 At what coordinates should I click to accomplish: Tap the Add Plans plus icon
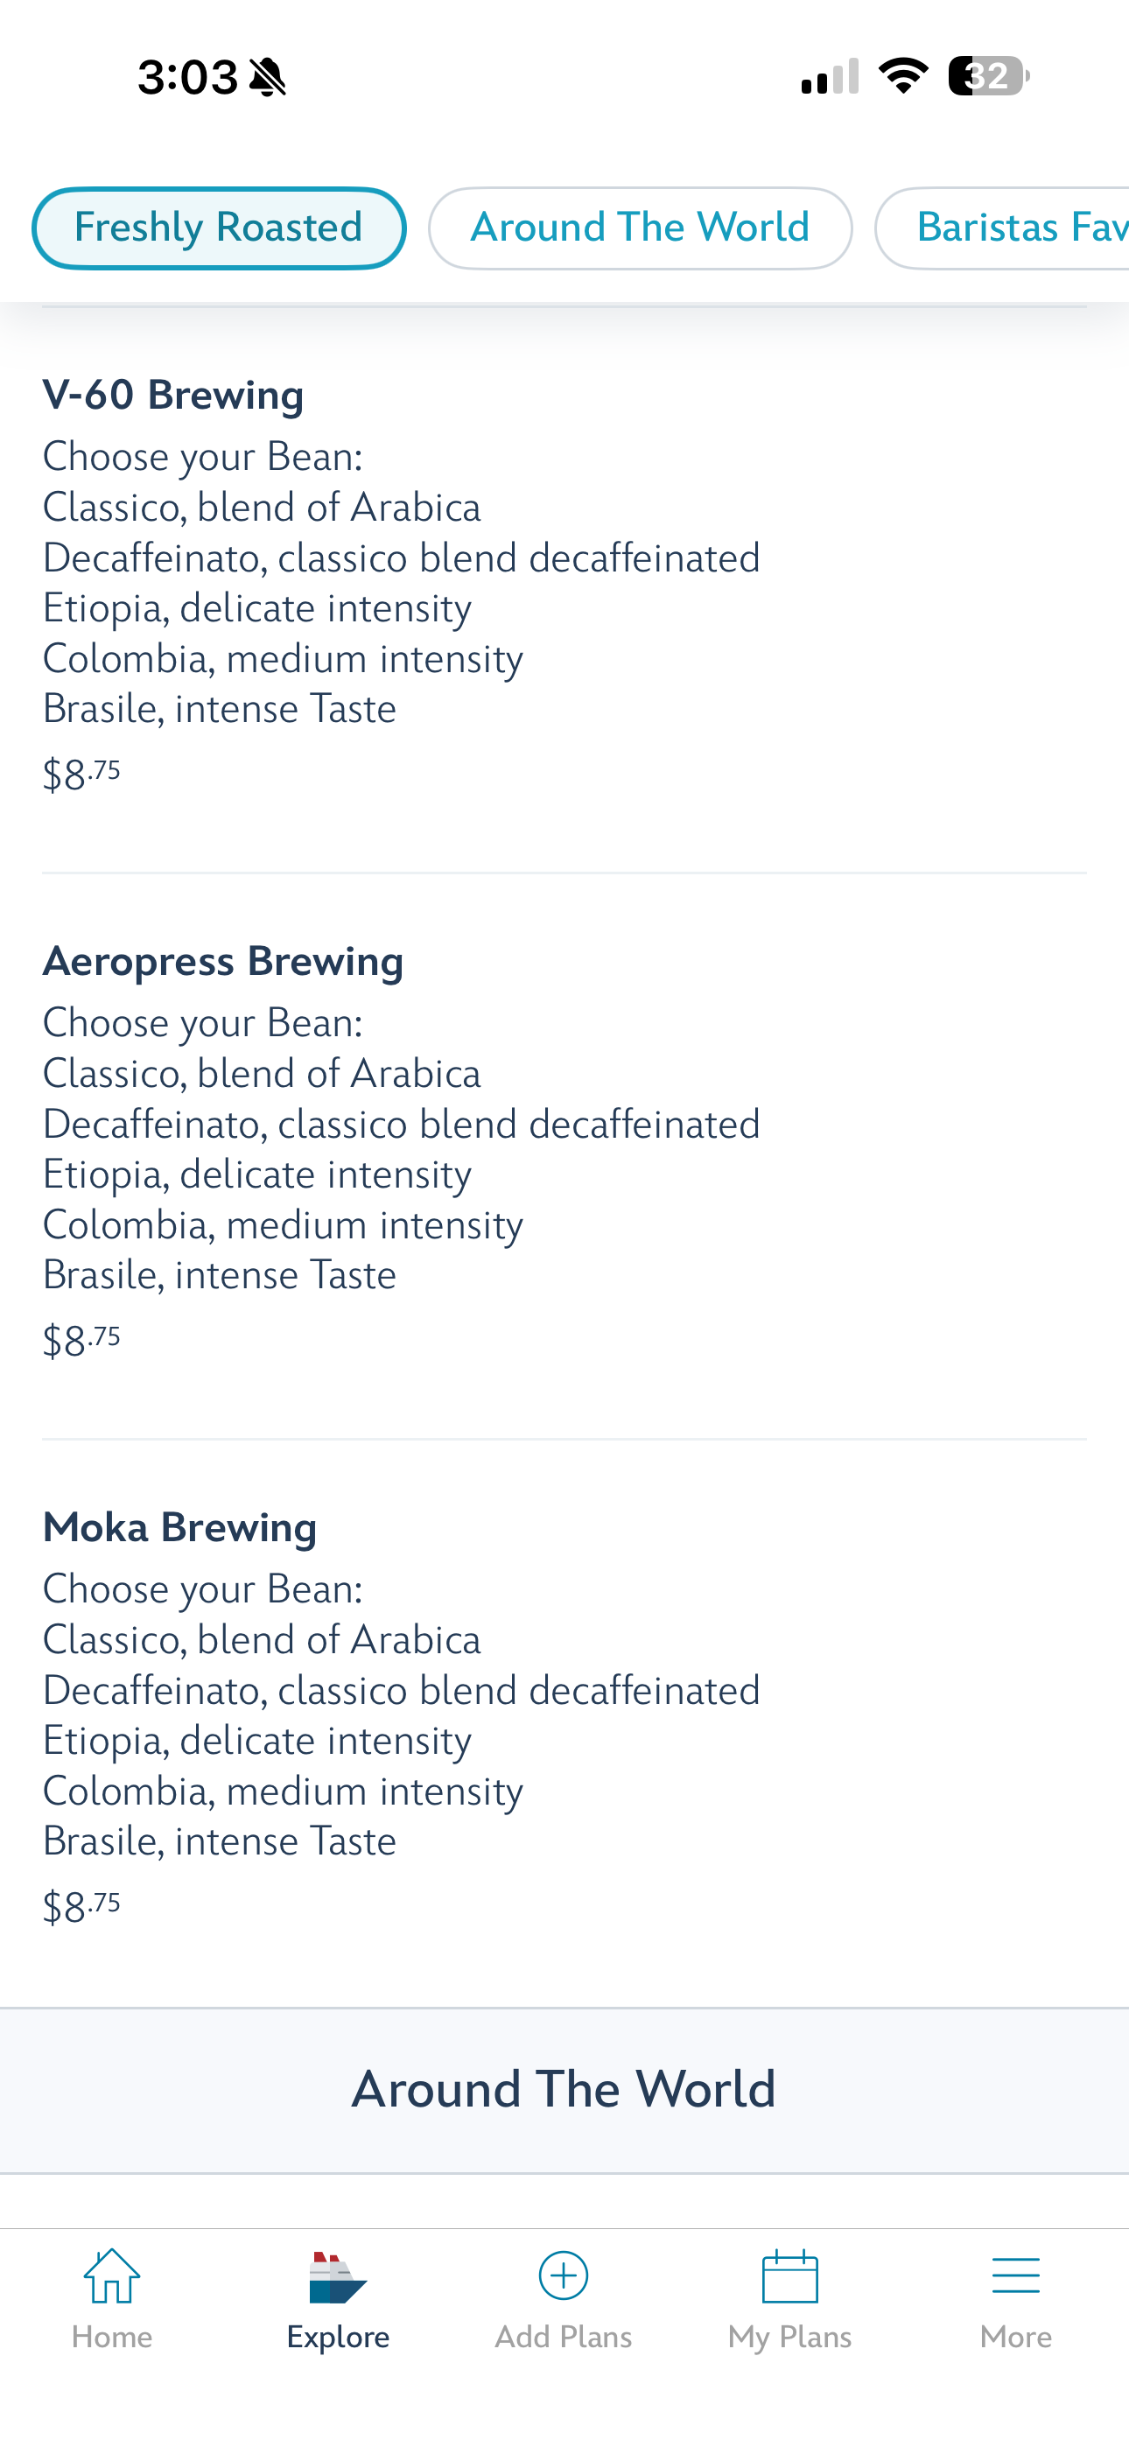[564, 2276]
